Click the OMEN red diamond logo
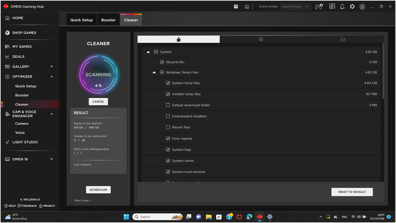 [x=6, y=6]
